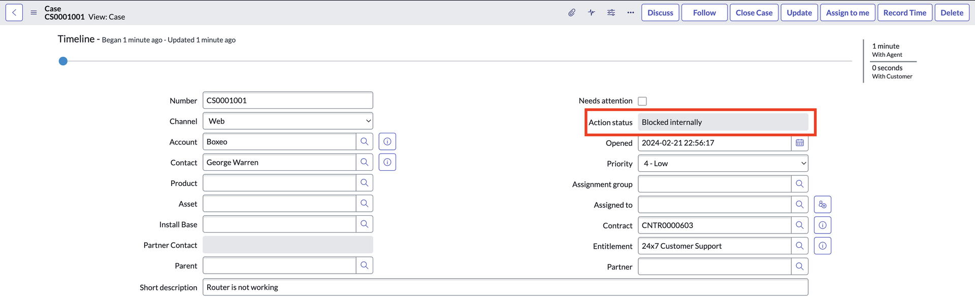Click the CS0001001 View: Case title

coord(85,17)
